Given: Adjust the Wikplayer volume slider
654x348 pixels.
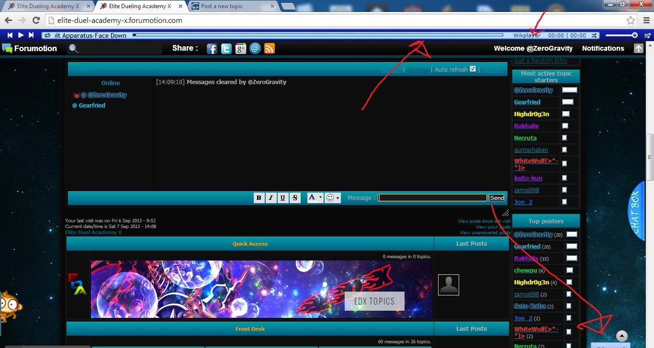Looking at the screenshot, I should point(621,35).
